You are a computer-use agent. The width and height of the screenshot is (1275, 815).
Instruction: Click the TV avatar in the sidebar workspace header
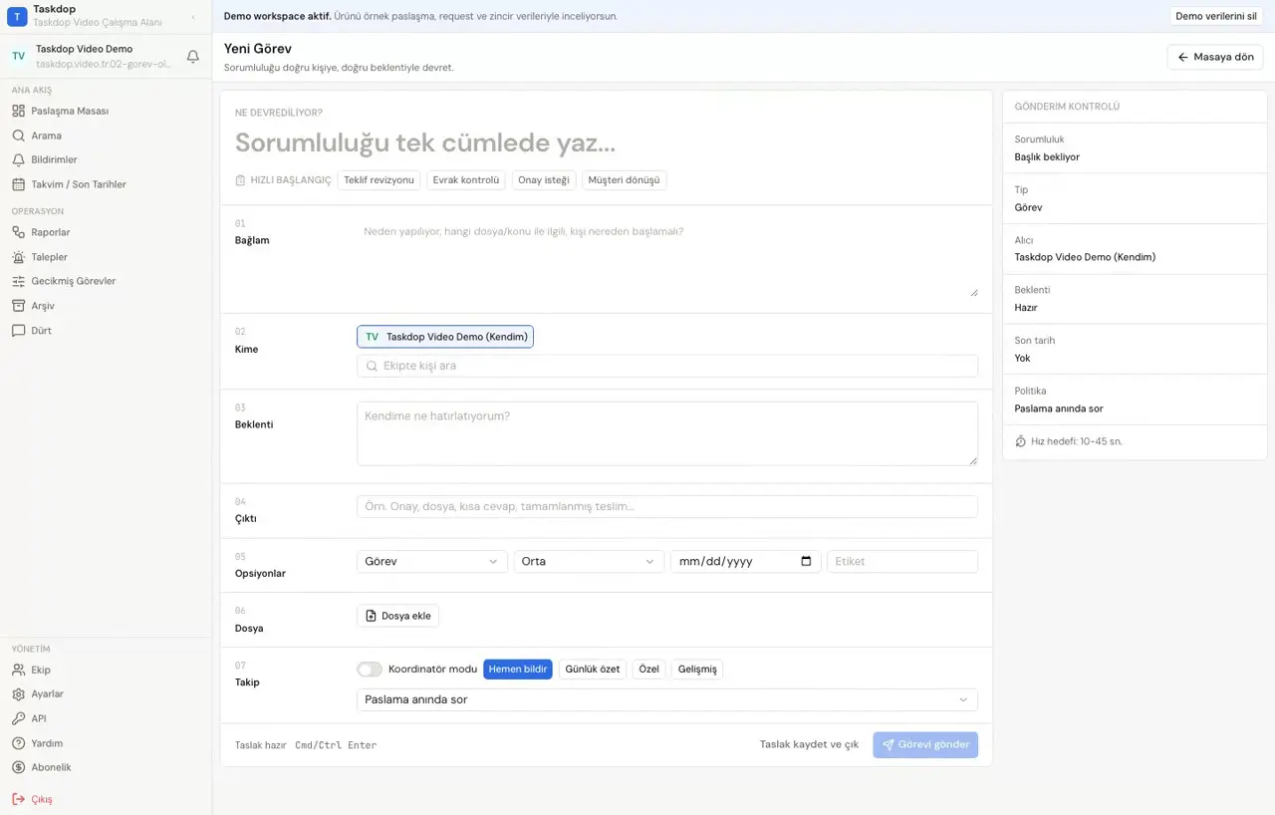tap(18, 56)
